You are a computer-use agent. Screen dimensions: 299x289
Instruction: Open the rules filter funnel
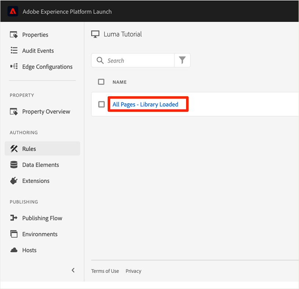182,60
